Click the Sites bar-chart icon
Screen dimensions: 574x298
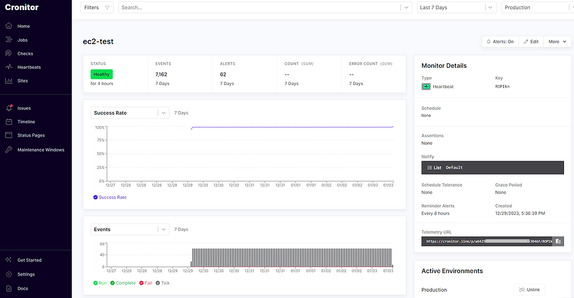coord(9,81)
